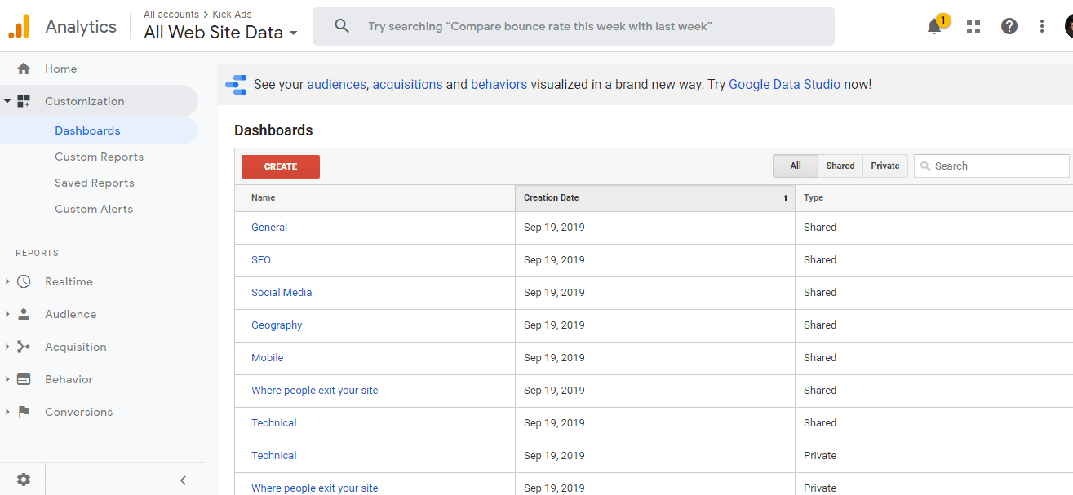The image size is (1073, 495).
Task: Click the Home house icon
Action: (24, 69)
